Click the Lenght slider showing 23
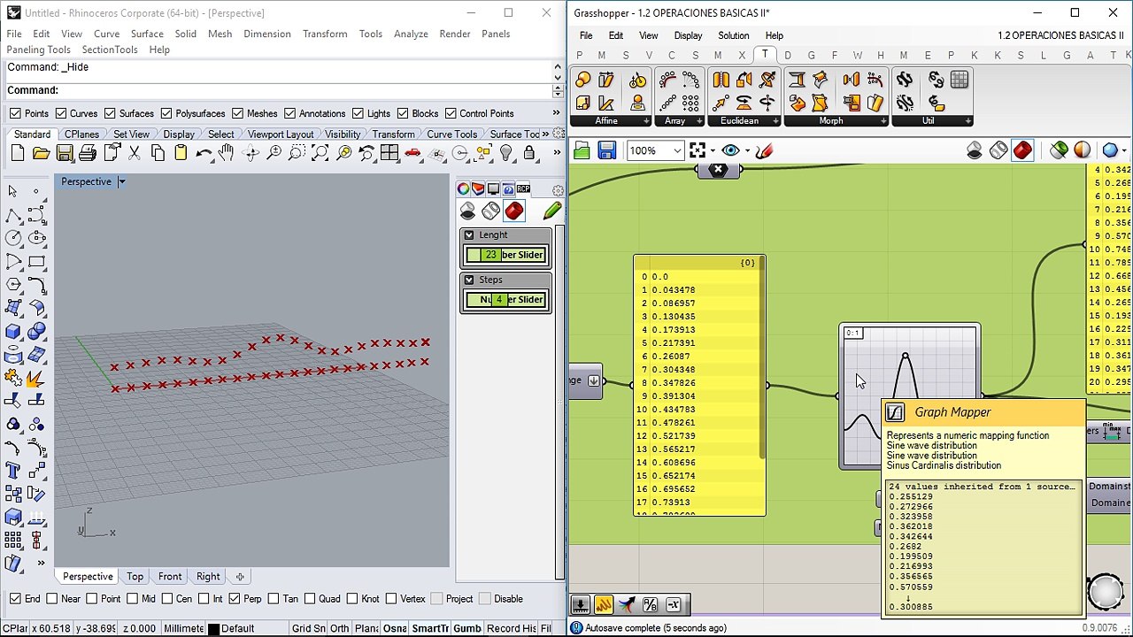The height and width of the screenshot is (637, 1133). coord(506,255)
